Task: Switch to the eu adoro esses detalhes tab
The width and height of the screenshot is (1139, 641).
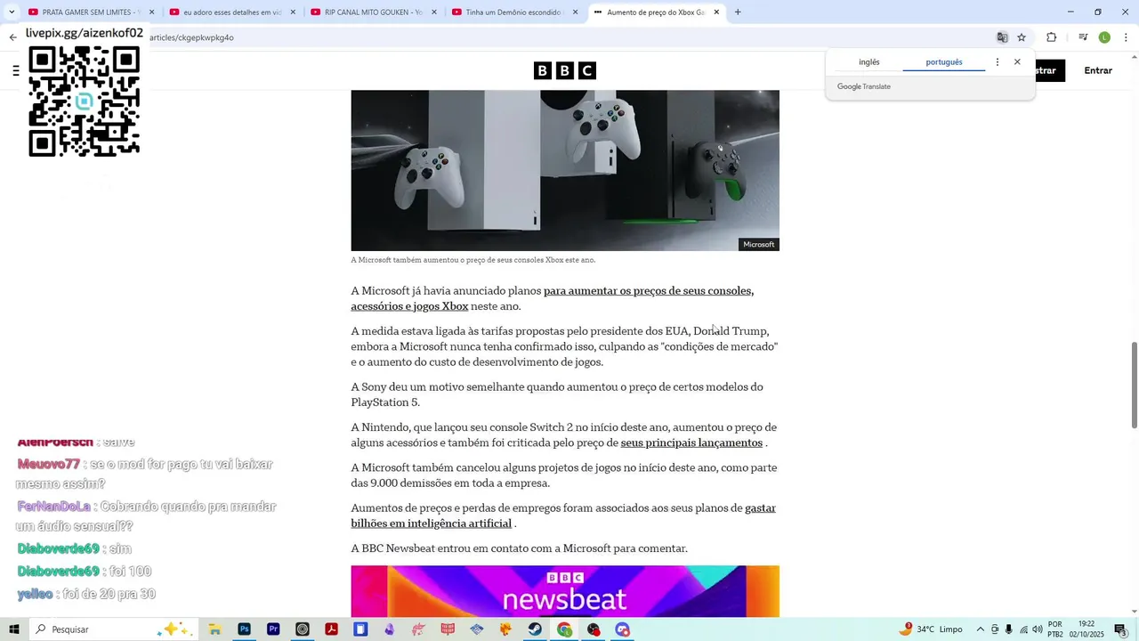Action: [x=231, y=12]
